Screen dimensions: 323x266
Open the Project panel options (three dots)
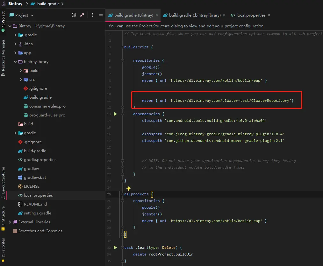click(x=92, y=15)
